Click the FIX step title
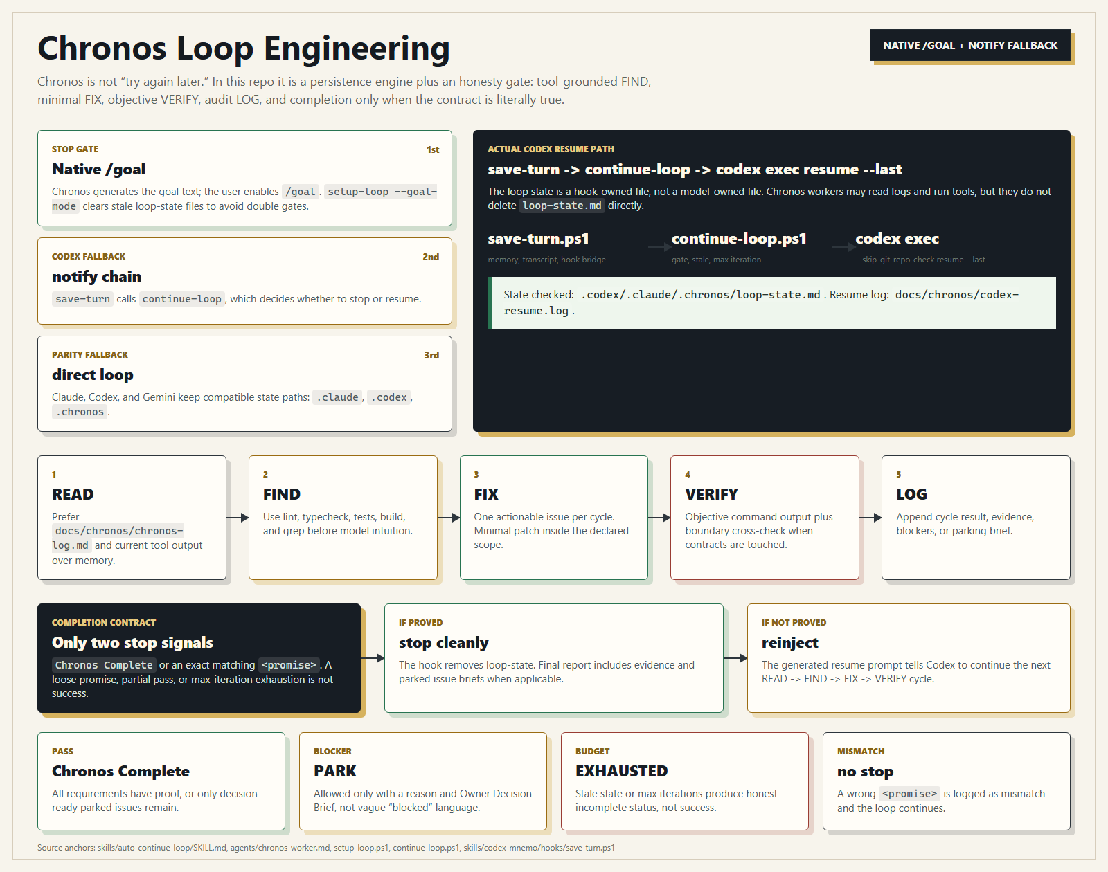Viewport: 1108px width, 872px height. tap(485, 494)
